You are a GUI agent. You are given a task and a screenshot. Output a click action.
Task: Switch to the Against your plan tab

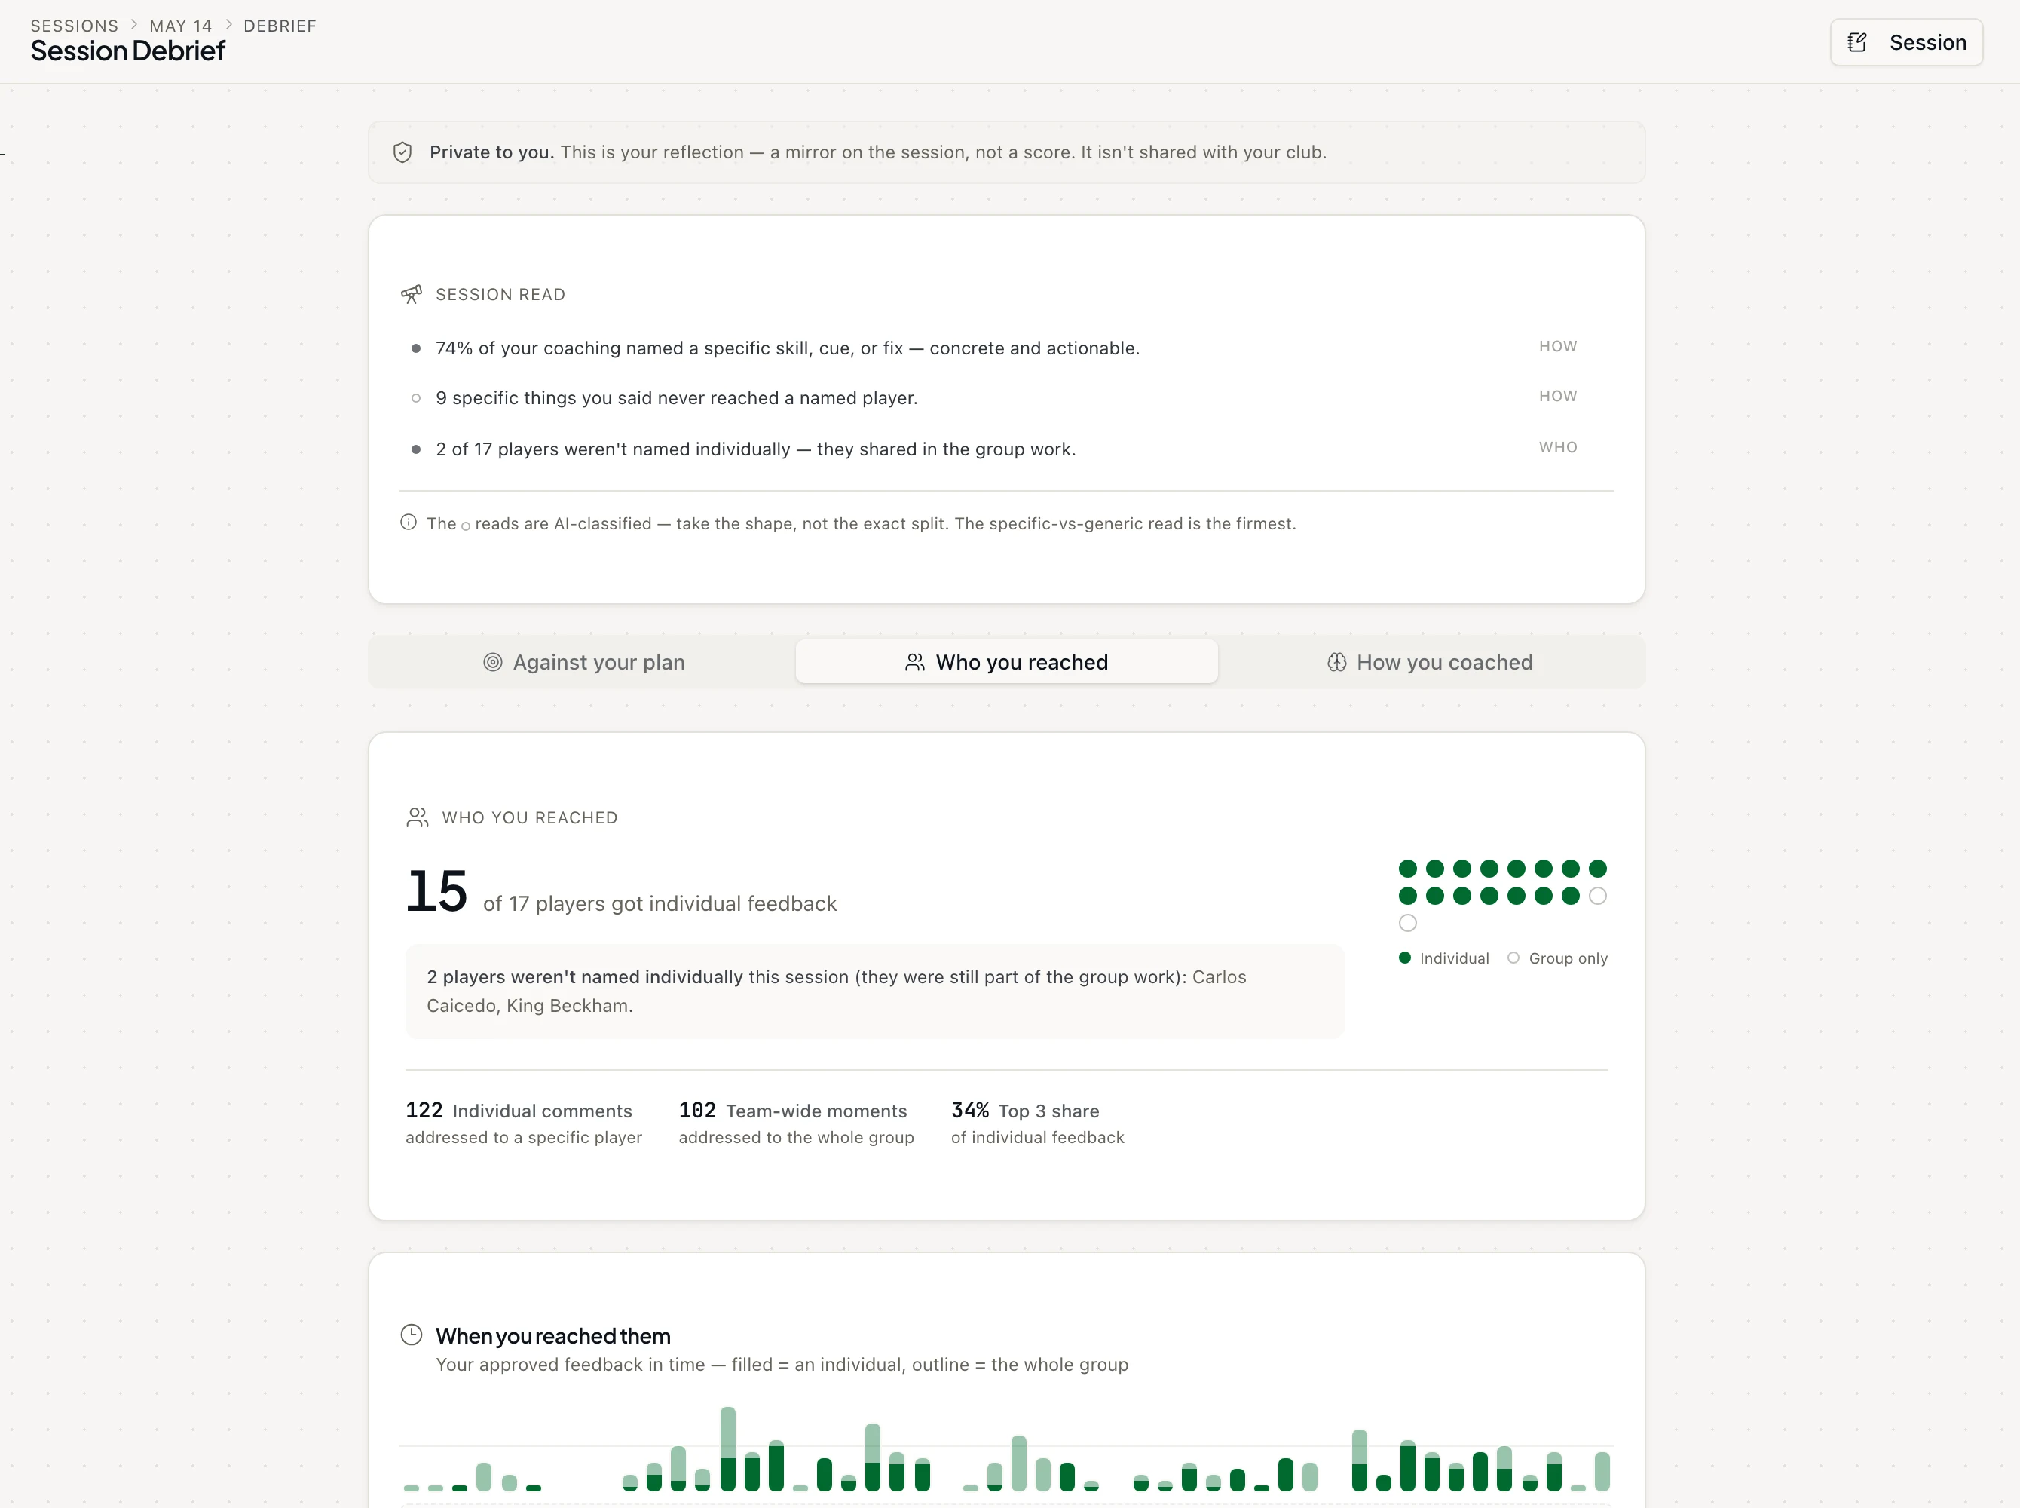(584, 663)
